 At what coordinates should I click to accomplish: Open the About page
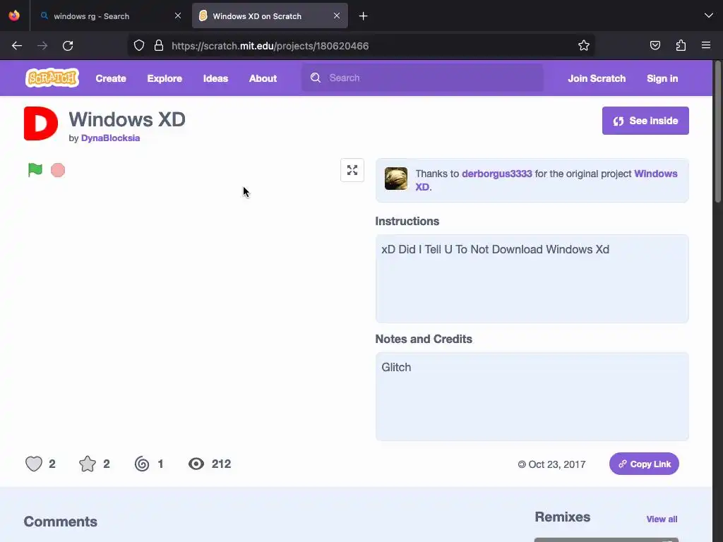pos(263,78)
